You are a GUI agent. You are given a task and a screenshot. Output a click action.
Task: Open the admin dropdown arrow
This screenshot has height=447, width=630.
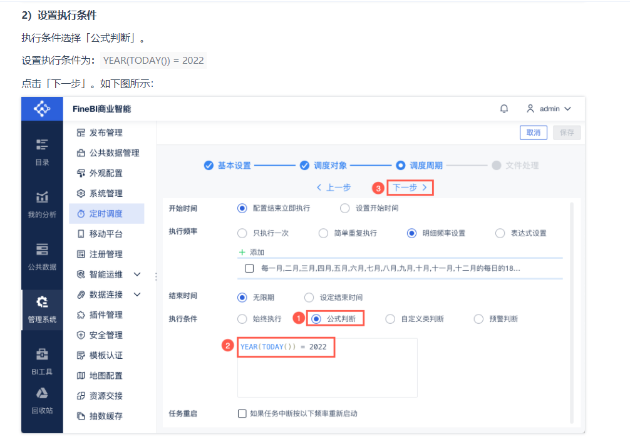[x=567, y=109]
